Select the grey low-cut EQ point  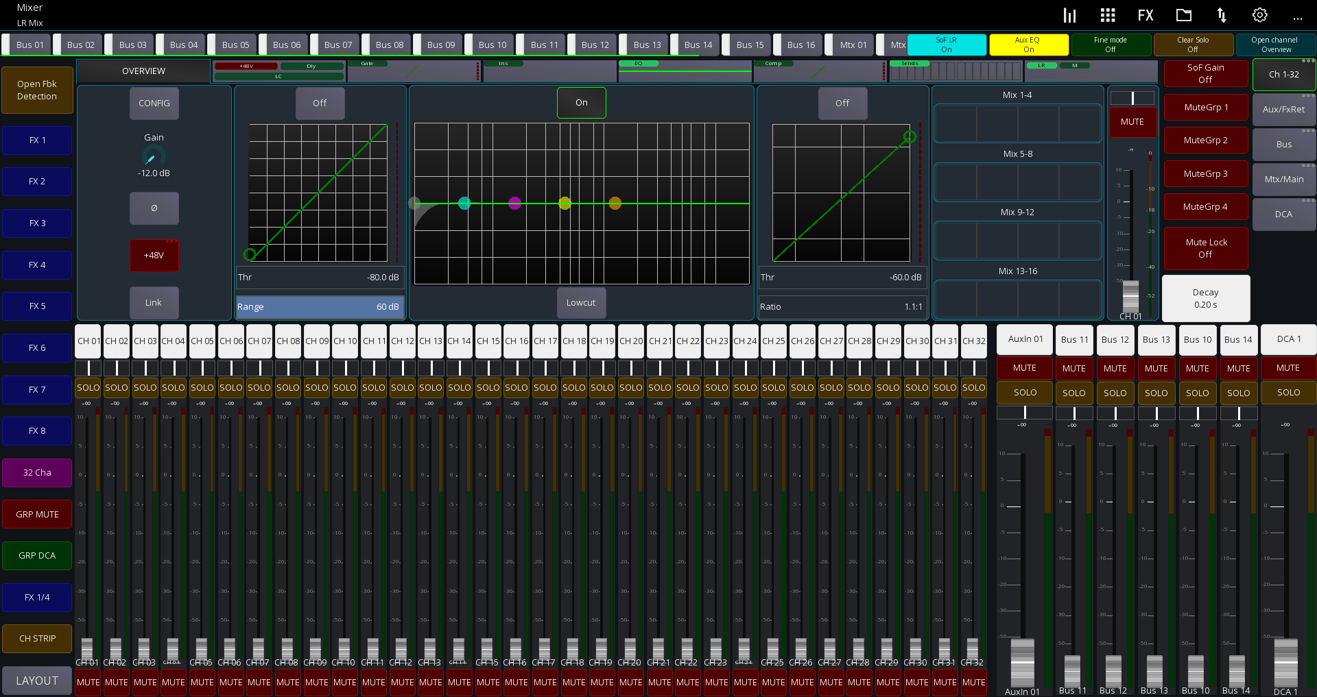[x=414, y=203]
